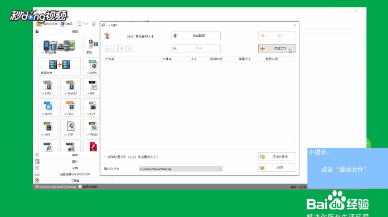
Task: Select the -> MP4 conversion icon
Action: (92, 66)
